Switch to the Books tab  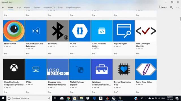click(61, 8)
